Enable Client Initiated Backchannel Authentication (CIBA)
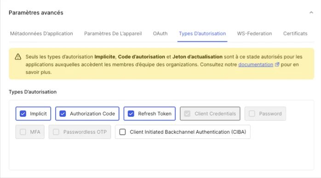321x178 pixels. click(122, 132)
